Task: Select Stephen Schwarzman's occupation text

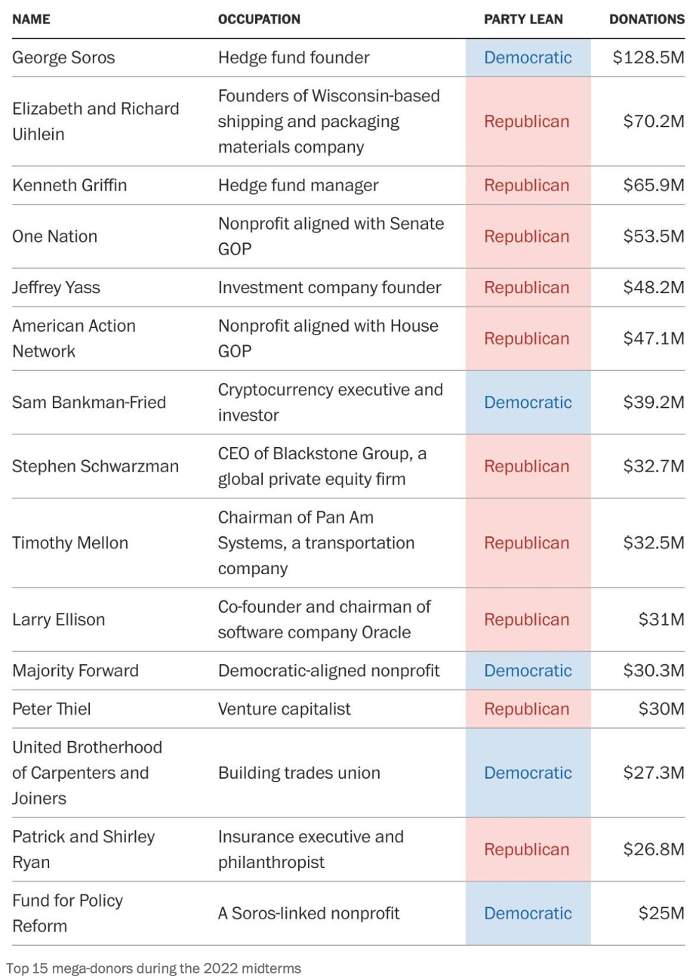Action: pos(322,466)
